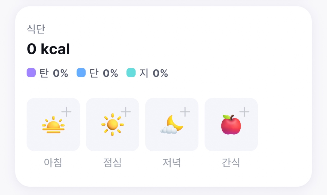Tap the red apple snack icon
Screen dimensions: 327x195
[231, 125]
